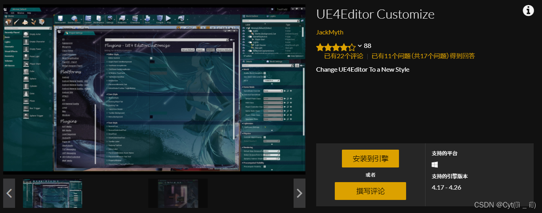Click the Reset to Defaults button
The height and width of the screenshot is (213, 542).
[x=224, y=50]
